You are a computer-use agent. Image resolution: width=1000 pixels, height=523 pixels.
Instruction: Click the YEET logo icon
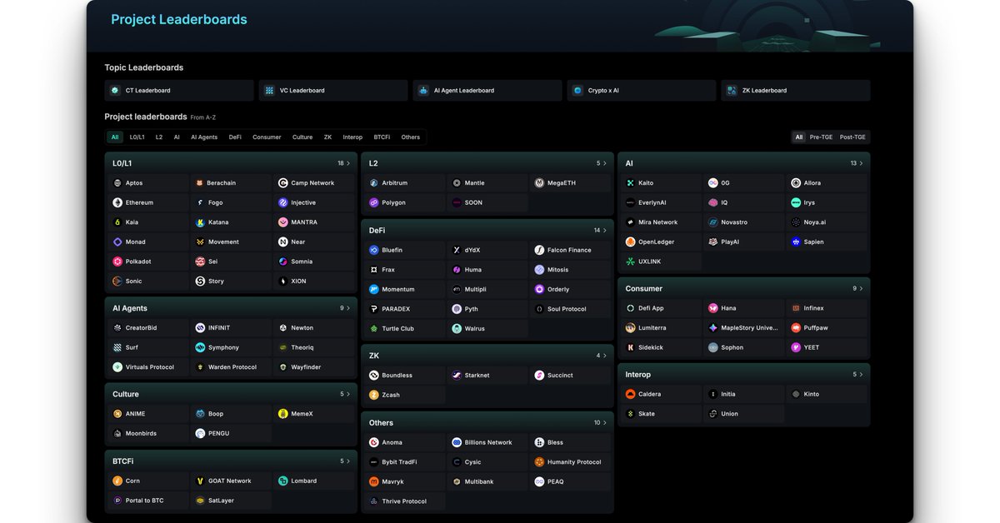[x=797, y=347]
